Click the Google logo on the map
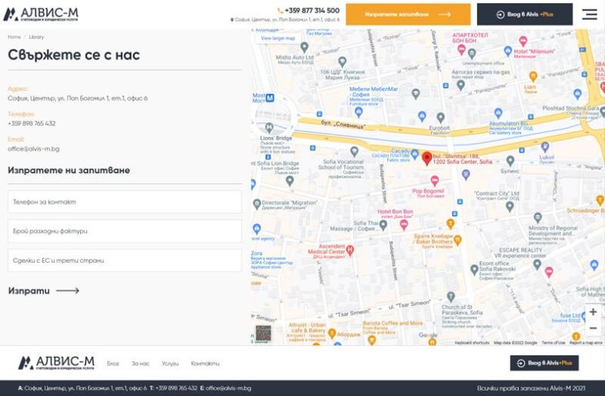The height and width of the screenshot is (396, 605). point(428,335)
